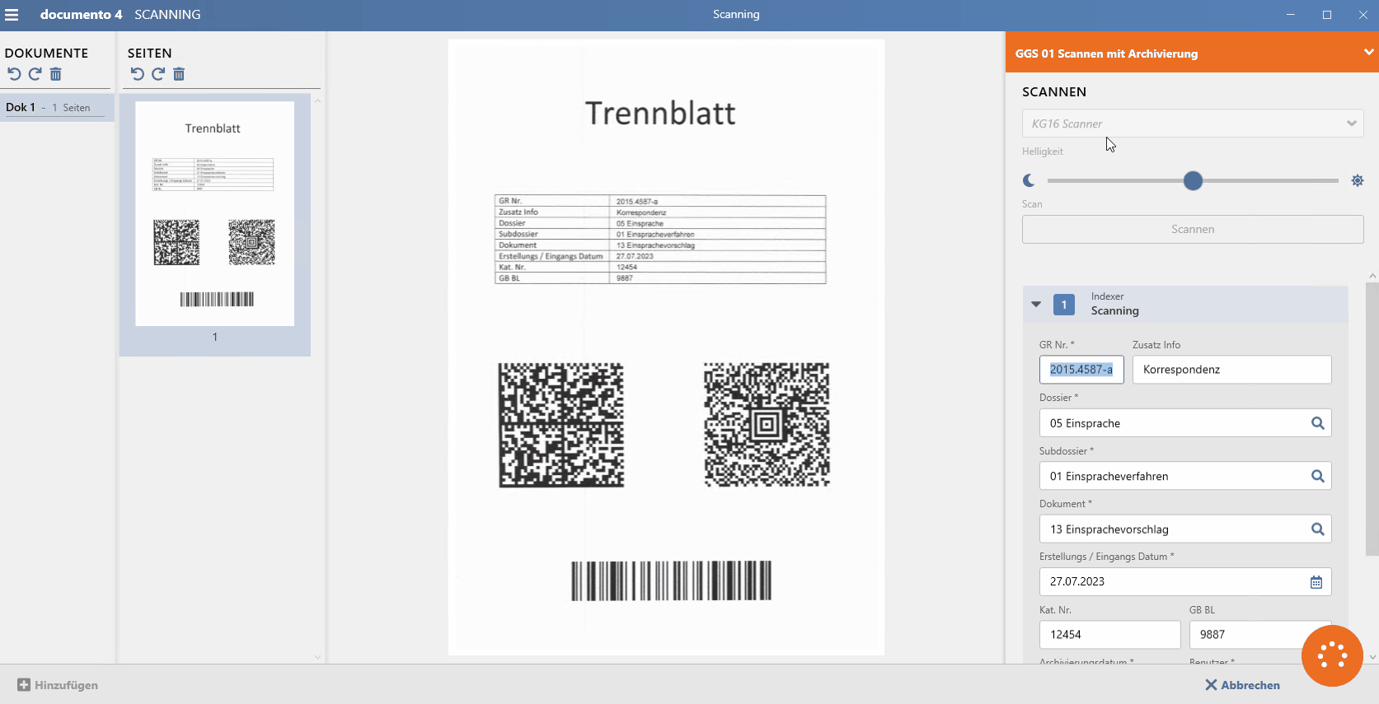Click the SCANNING header label
Viewport: 1379px width, 704px height.
tap(167, 15)
